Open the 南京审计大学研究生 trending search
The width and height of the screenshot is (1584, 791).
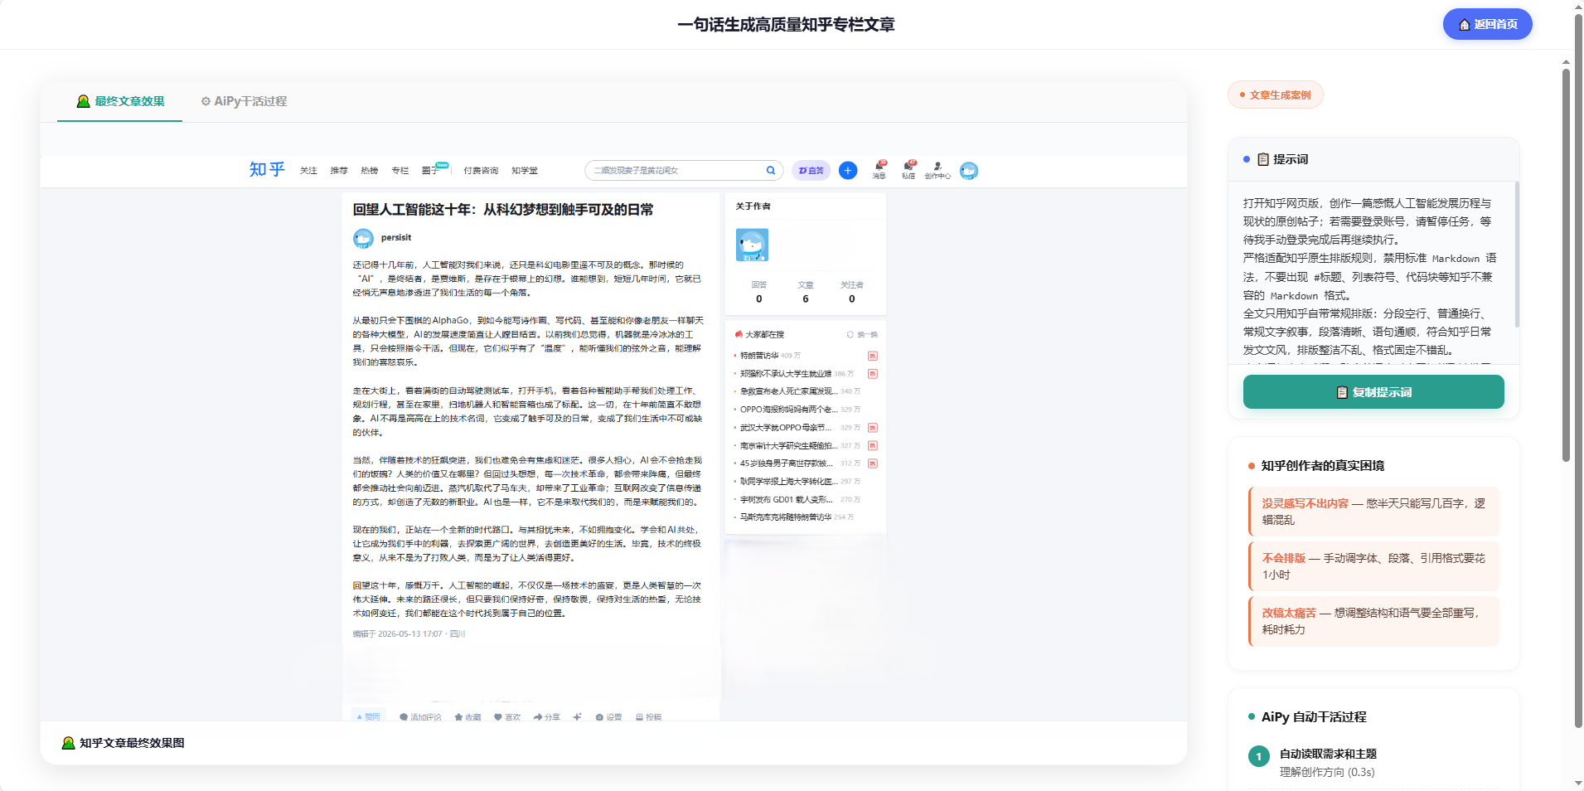pyautogui.click(x=788, y=446)
